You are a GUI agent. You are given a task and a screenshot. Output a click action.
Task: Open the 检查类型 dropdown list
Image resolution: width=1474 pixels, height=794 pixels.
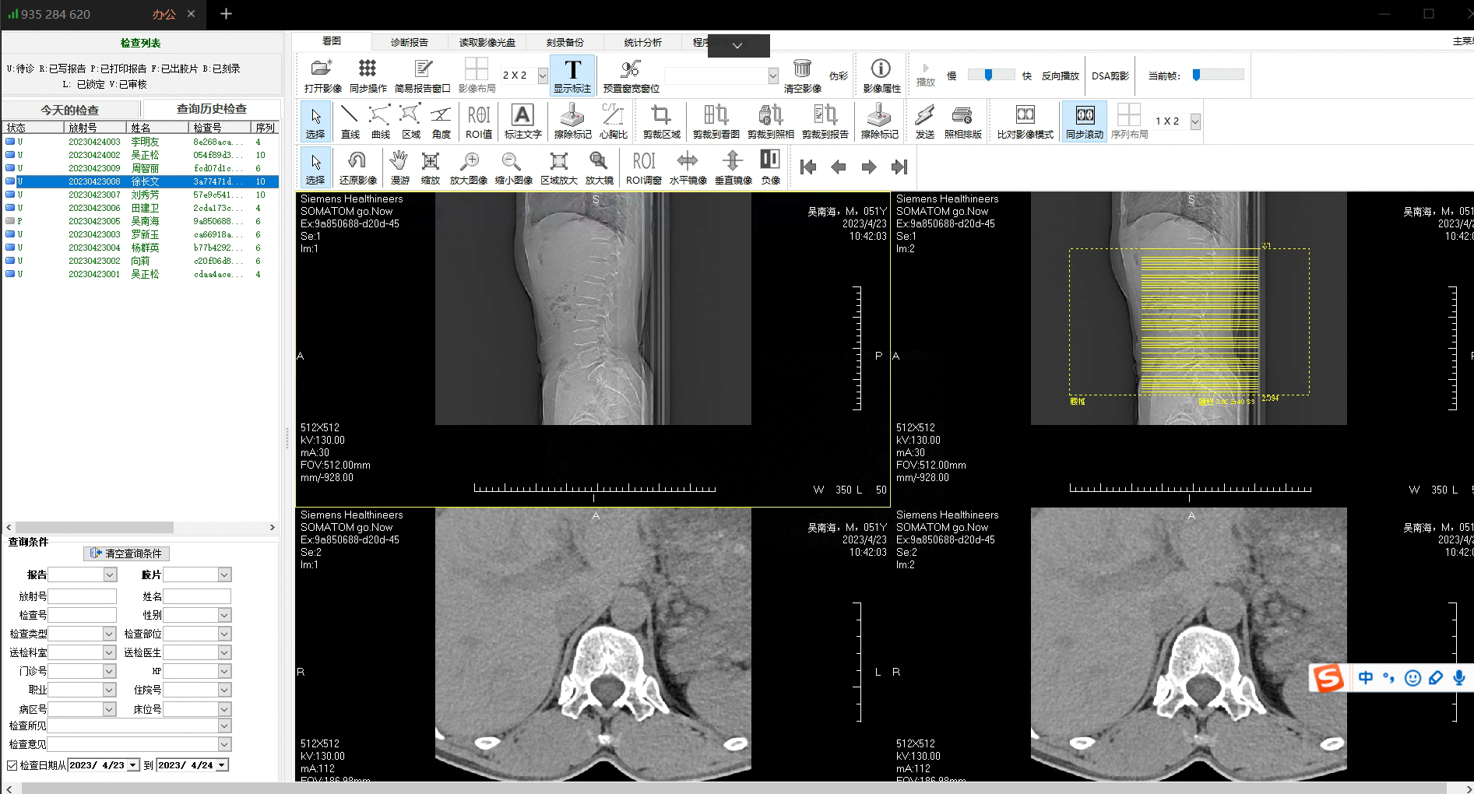(109, 634)
